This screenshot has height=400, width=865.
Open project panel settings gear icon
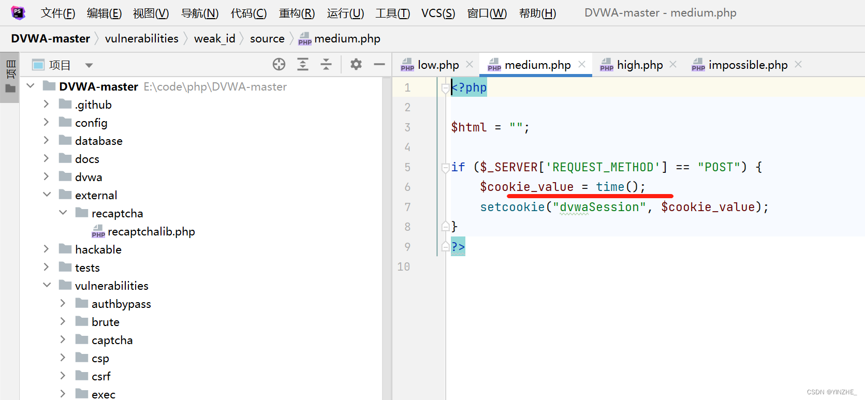(x=356, y=64)
